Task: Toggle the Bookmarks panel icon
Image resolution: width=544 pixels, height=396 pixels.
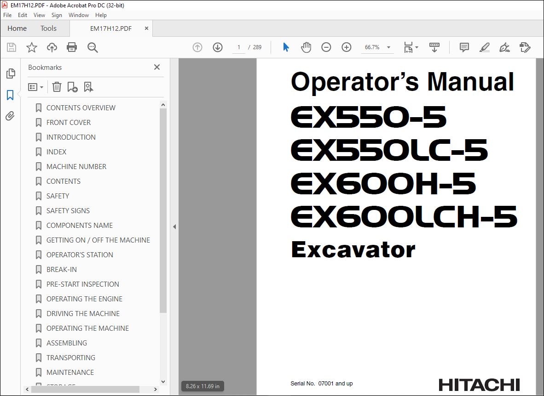Action: [x=11, y=95]
